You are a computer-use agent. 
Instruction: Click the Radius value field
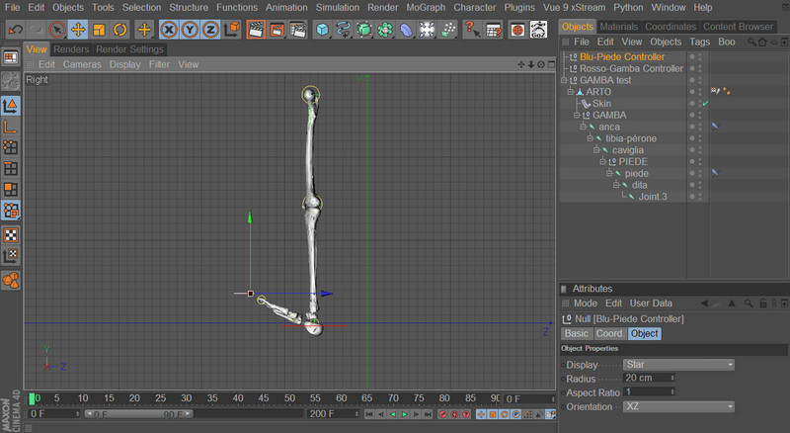(646, 379)
